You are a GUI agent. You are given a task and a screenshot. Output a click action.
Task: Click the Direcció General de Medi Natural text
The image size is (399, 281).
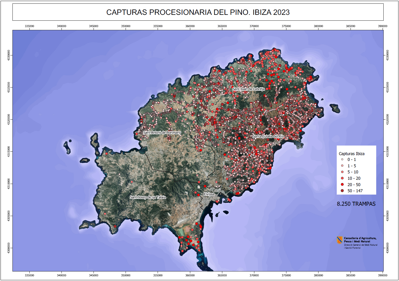point(361,245)
